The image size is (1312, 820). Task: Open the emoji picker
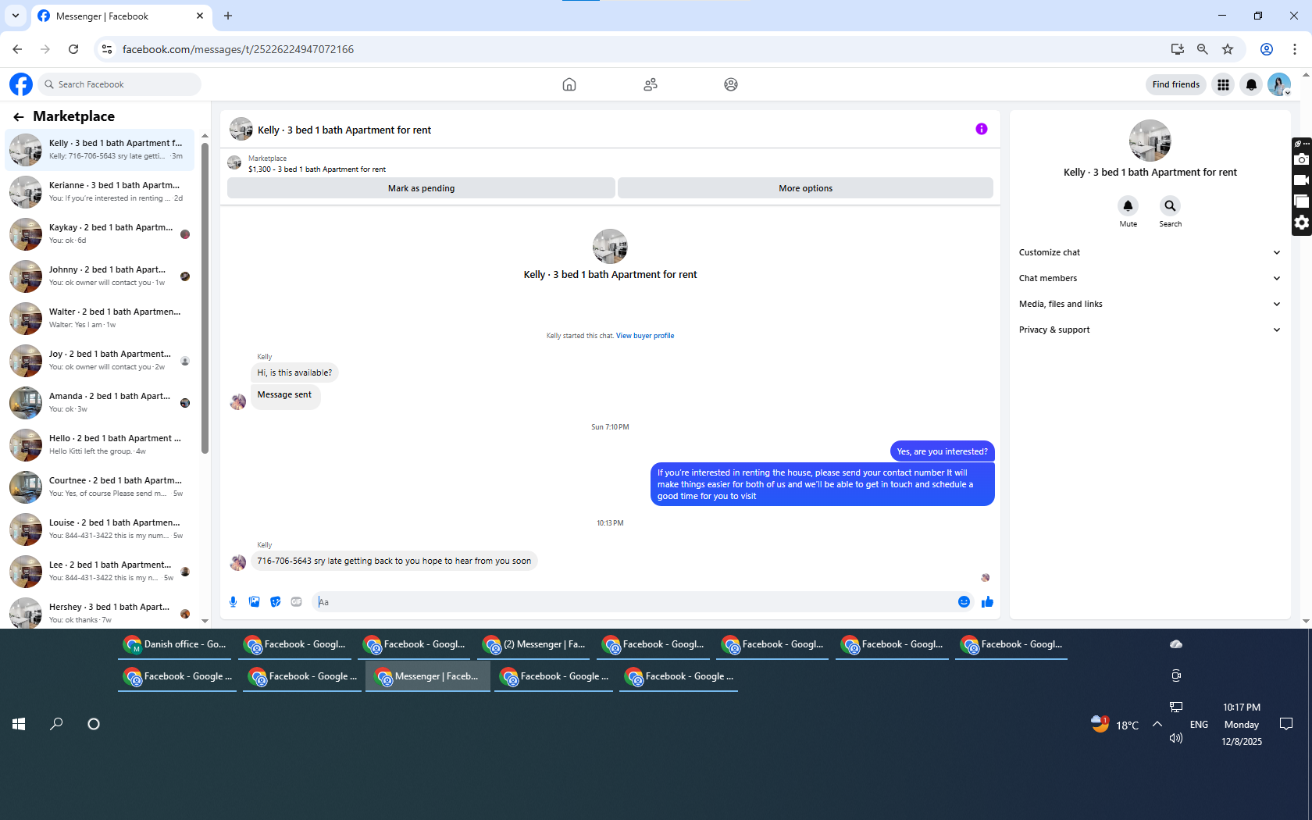point(964,602)
